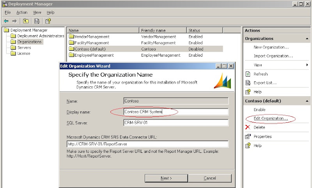The image size is (312, 188).
Task: Click the Deployment Manager title bar icon
Action: click(5, 4)
